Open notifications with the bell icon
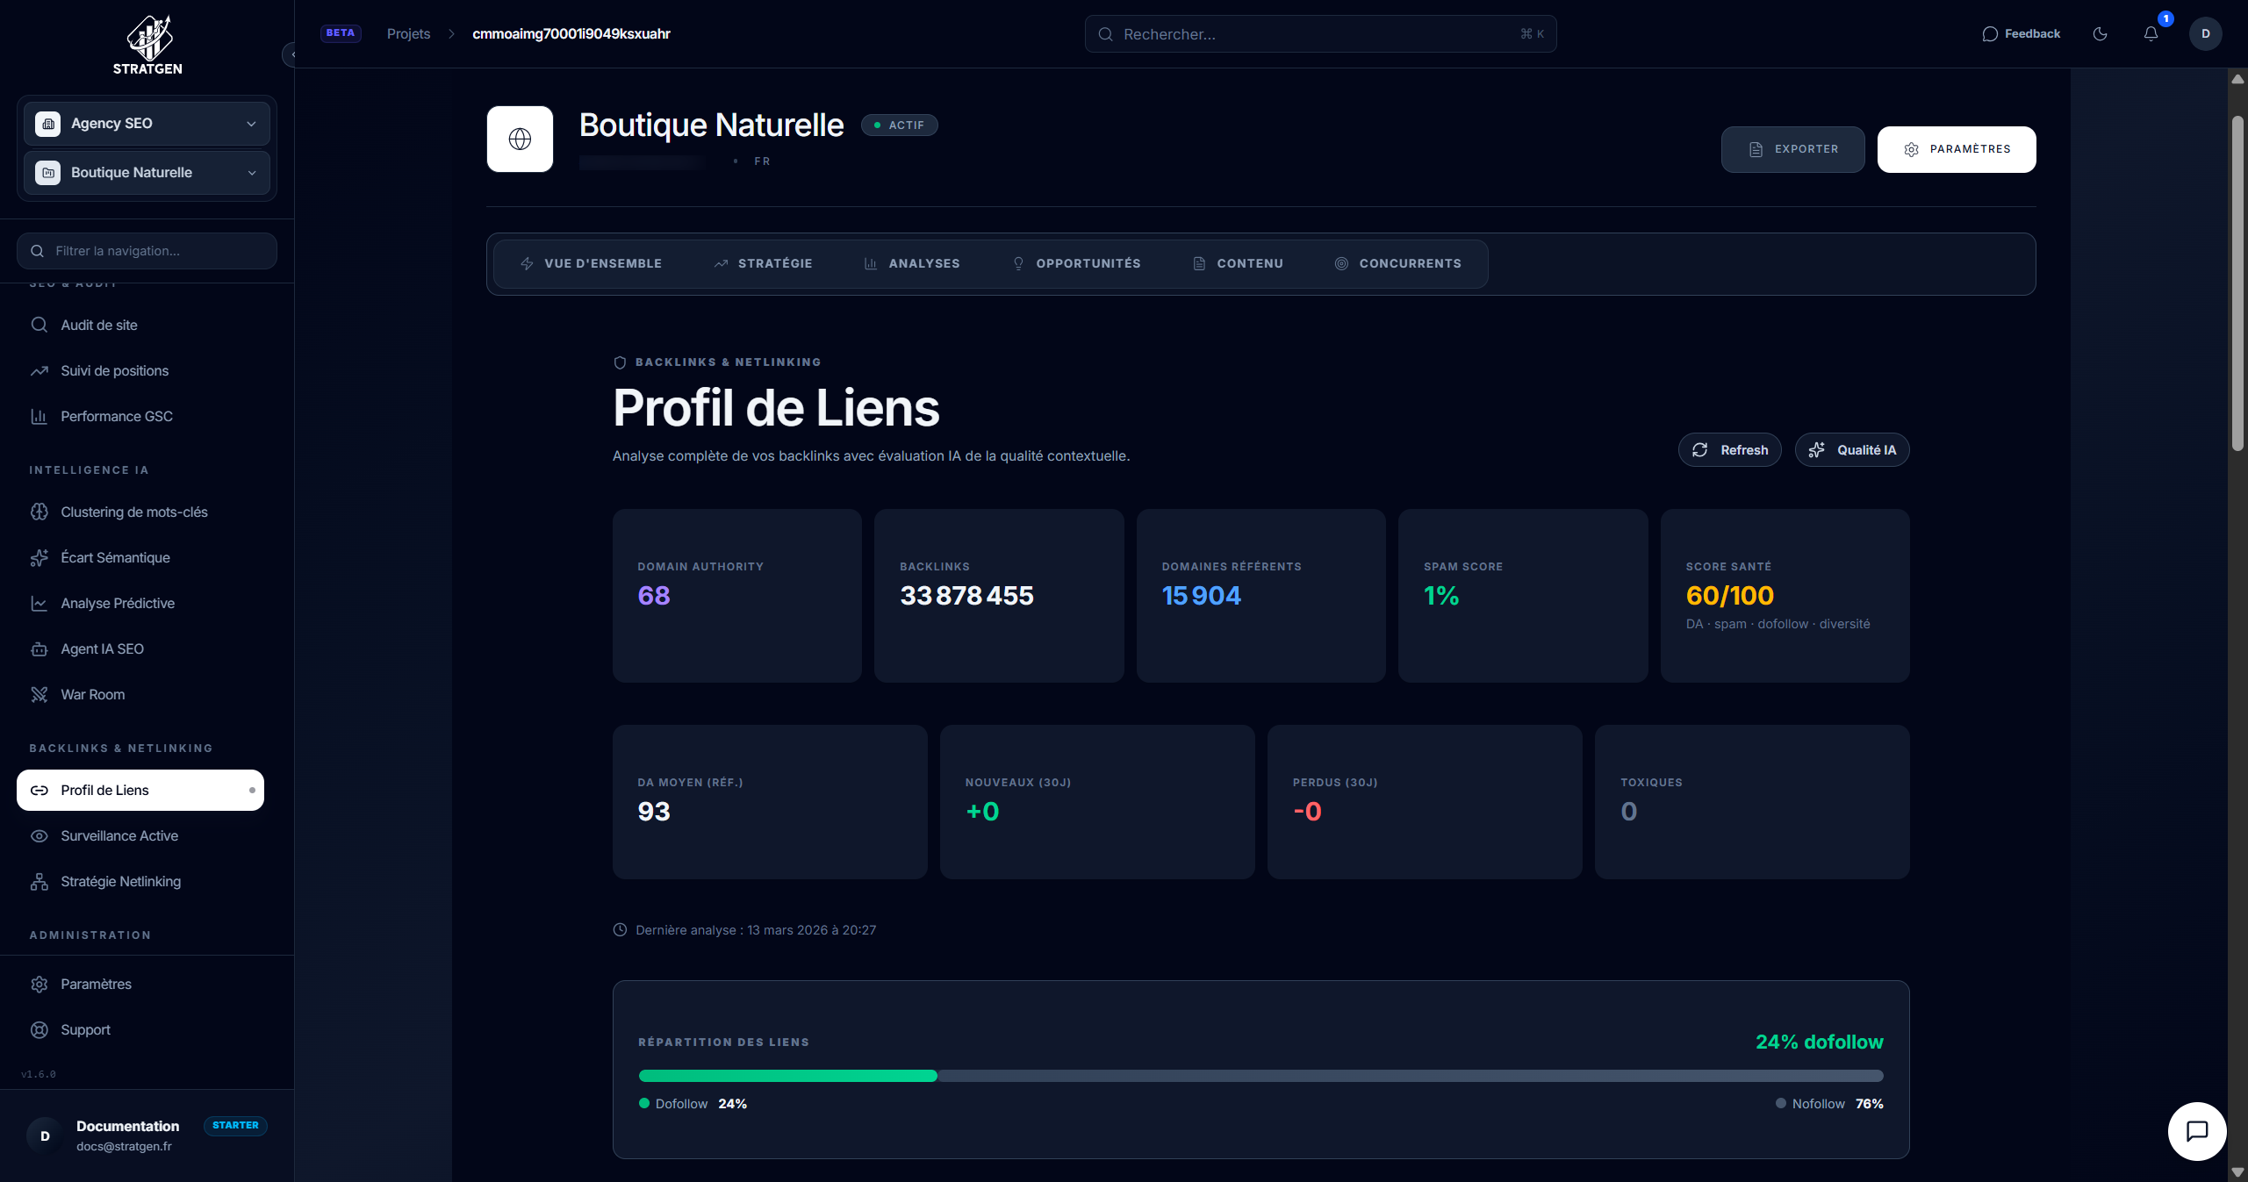Image resolution: width=2248 pixels, height=1182 pixels. point(2150,33)
